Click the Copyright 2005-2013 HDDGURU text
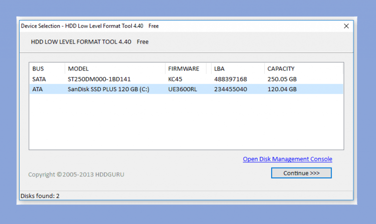The height and width of the screenshot is (224, 376). tap(76, 174)
